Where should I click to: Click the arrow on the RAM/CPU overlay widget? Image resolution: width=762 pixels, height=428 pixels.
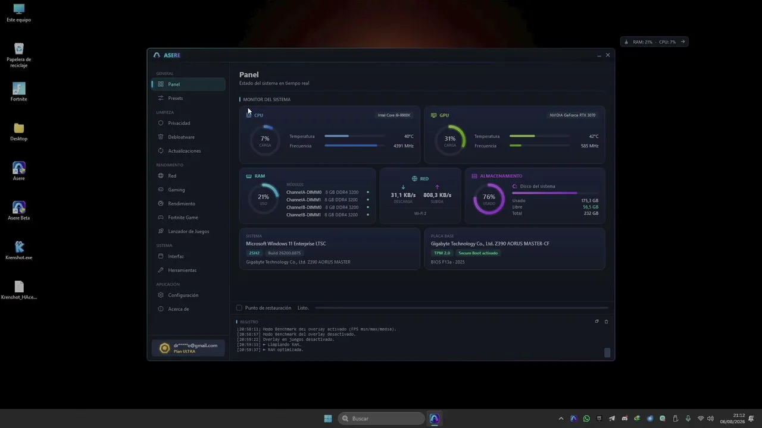pos(683,42)
